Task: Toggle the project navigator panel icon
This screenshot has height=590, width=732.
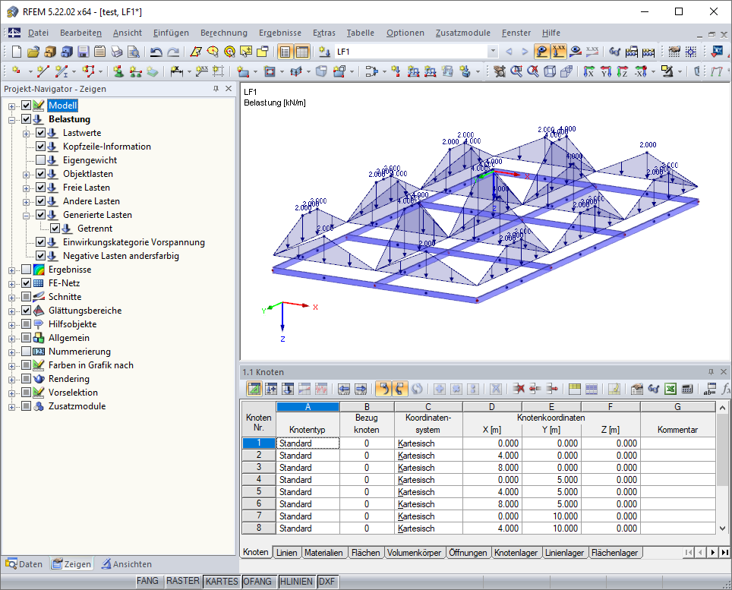Action: [x=285, y=52]
